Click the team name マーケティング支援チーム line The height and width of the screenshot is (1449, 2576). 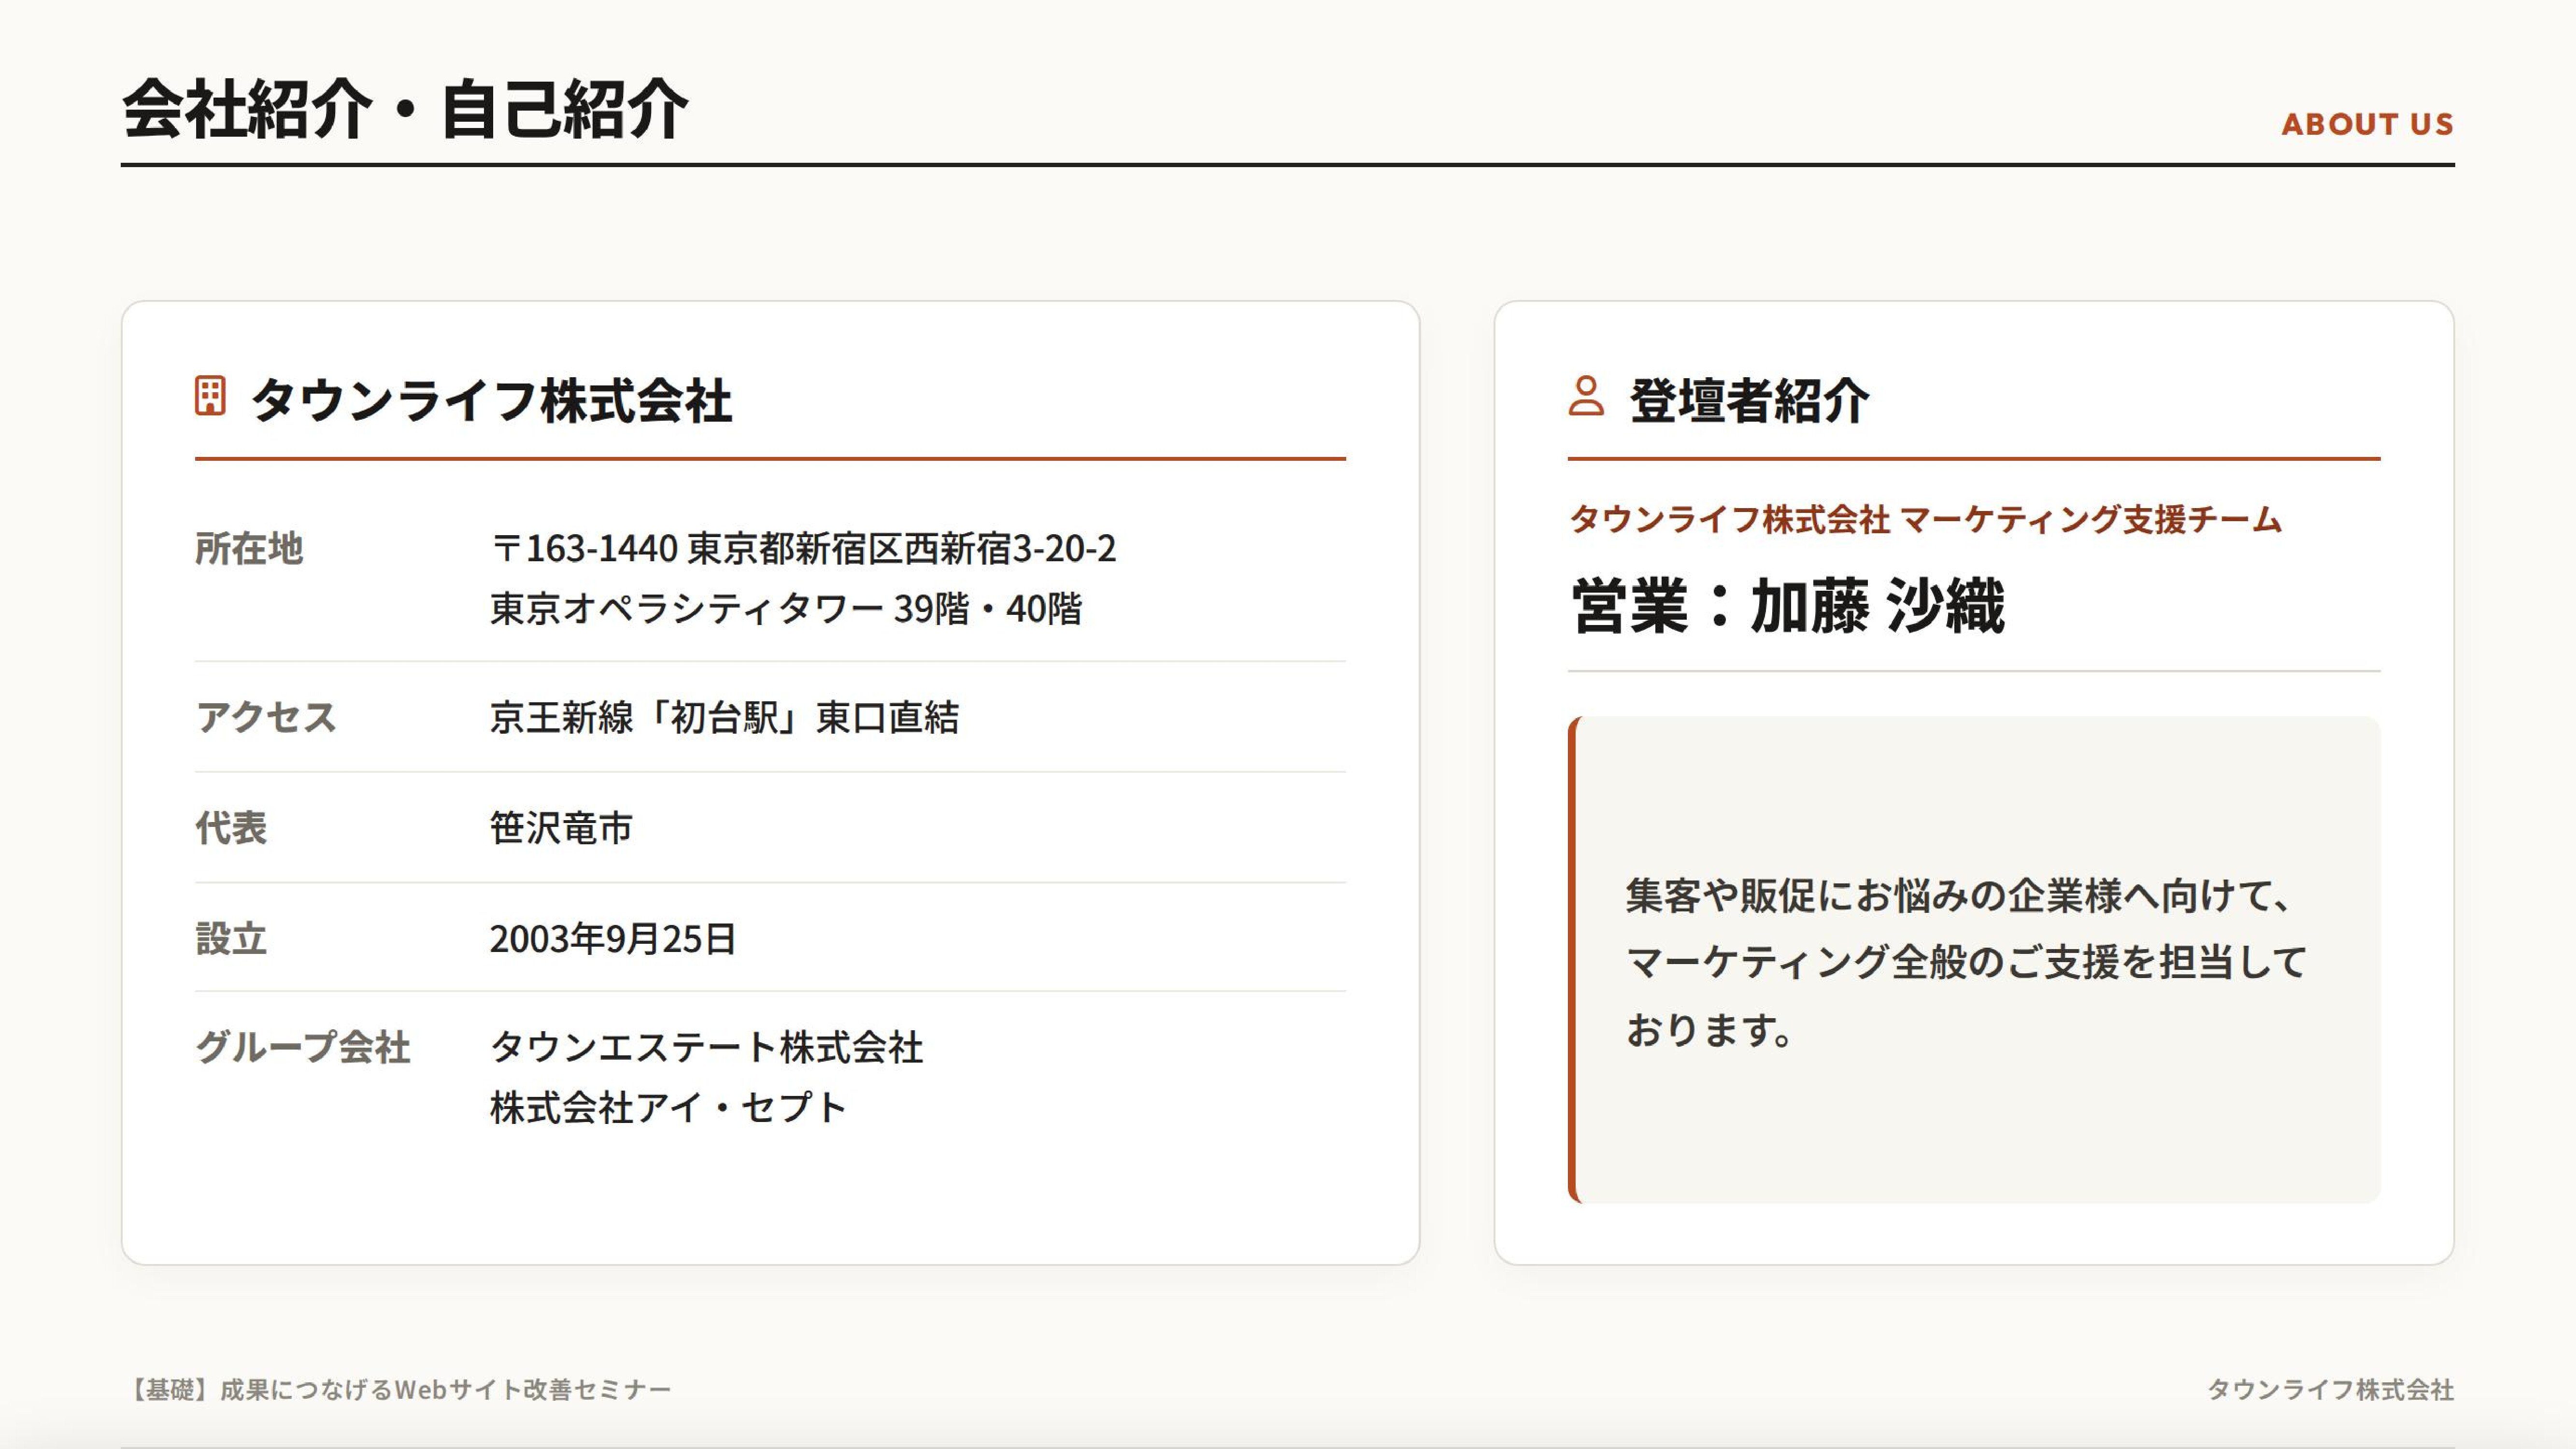coord(1925,520)
